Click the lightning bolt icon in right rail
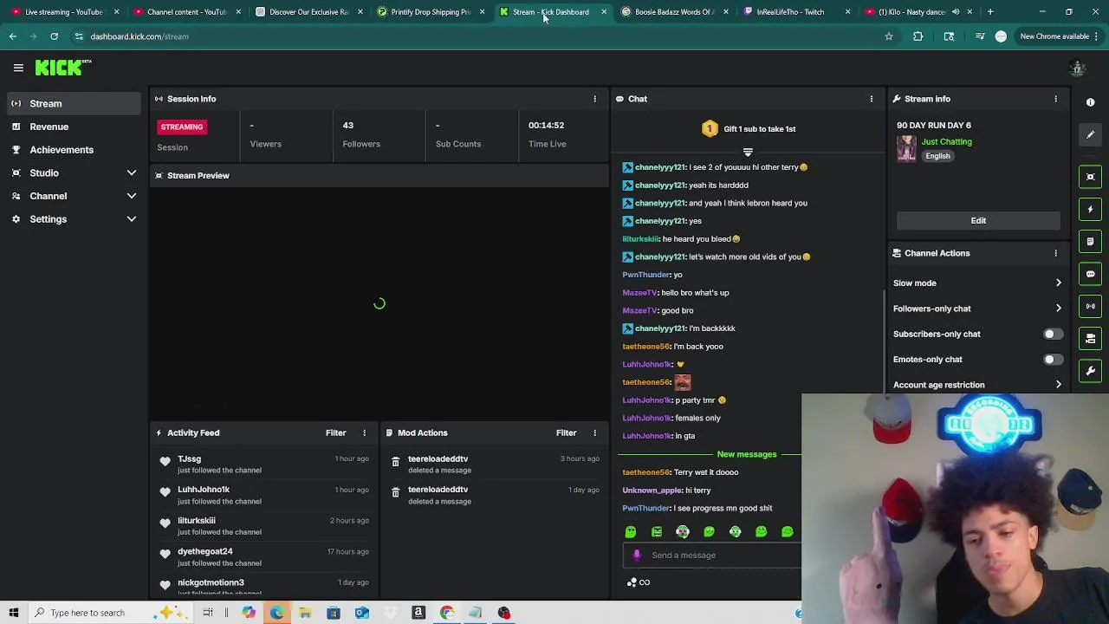Viewport: 1109px width, 624px height. 1090,209
